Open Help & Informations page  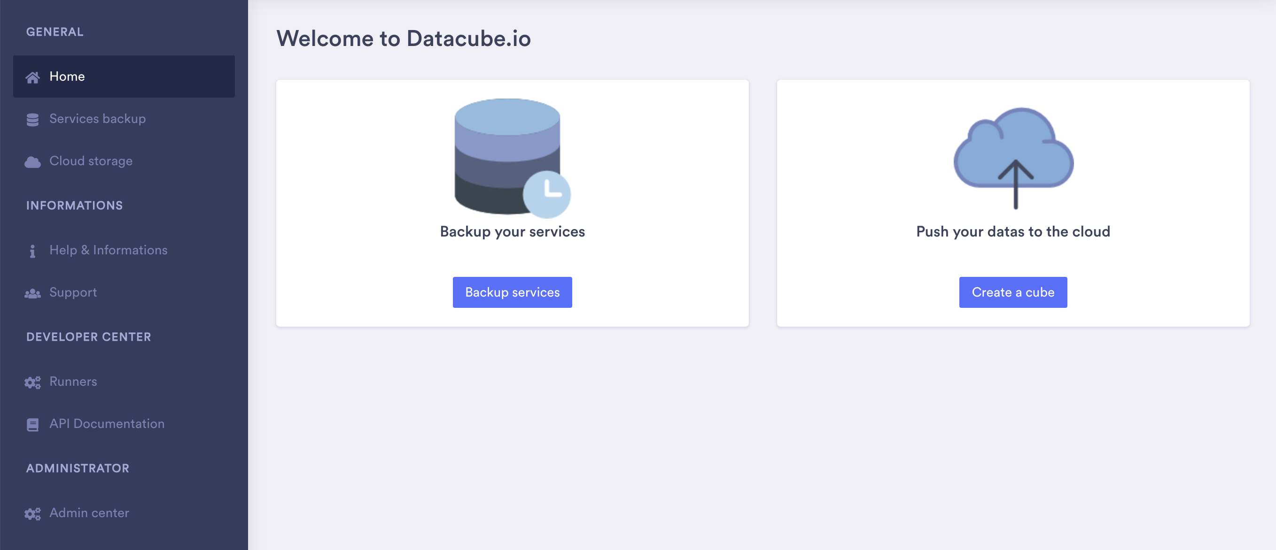pyautogui.click(x=124, y=250)
